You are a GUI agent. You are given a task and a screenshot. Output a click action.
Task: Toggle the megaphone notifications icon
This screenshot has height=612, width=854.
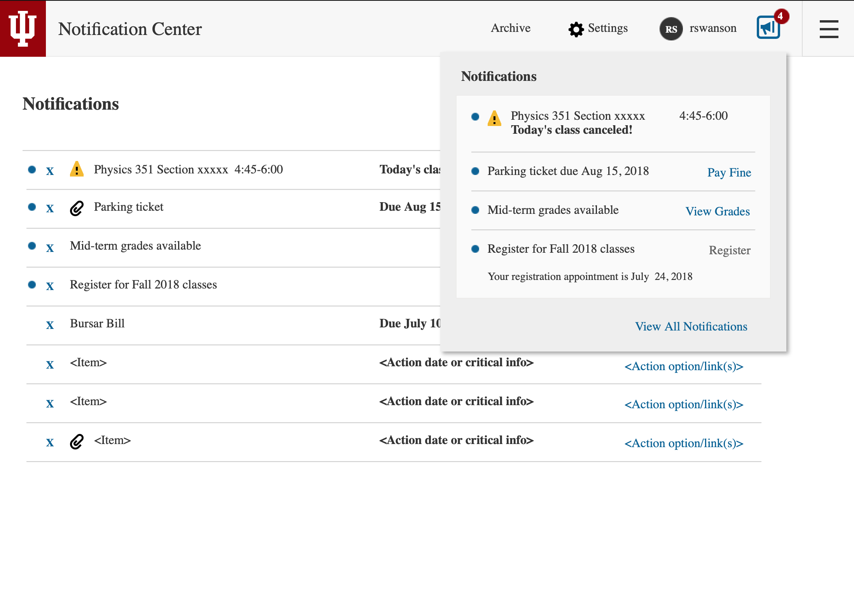tap(768, 27)
